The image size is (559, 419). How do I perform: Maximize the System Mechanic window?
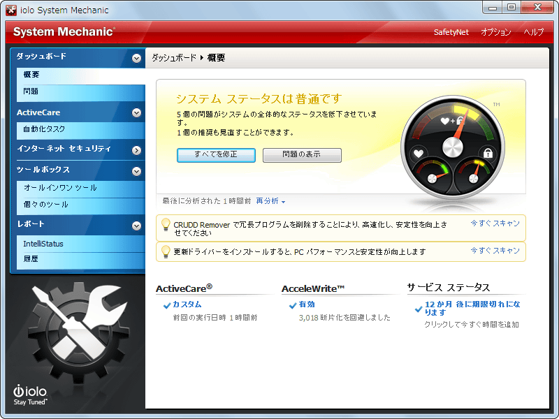coord(511,8)
